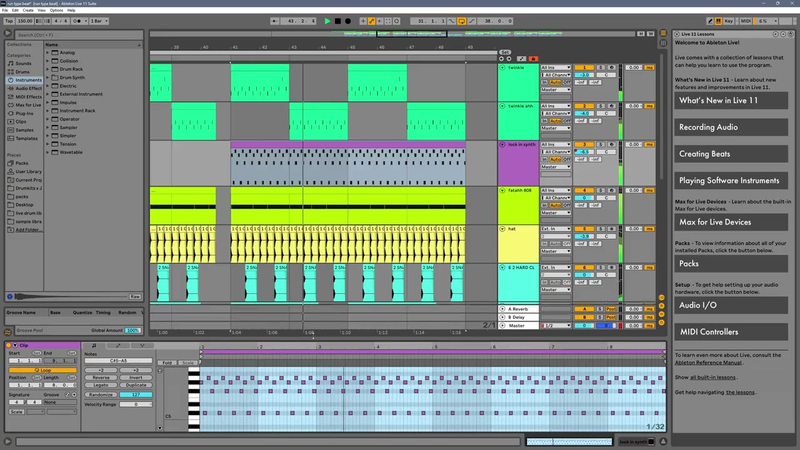Open the File menu

pos(5,10)
